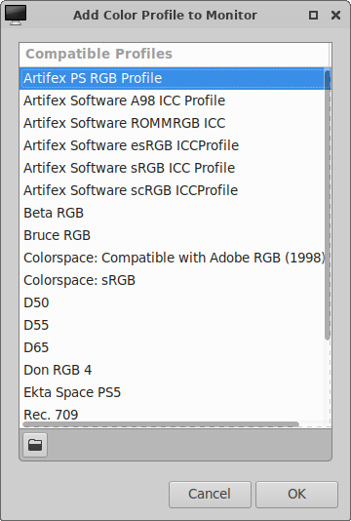Click the Cancel button

pos(210,494)
